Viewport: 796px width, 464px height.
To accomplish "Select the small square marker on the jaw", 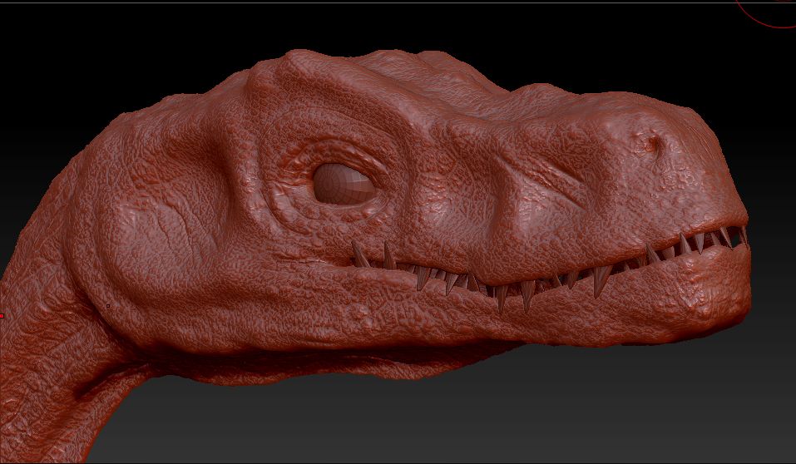I will (x=108, y=306).
